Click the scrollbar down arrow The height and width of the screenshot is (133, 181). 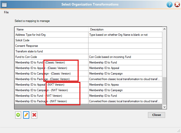[165, 107]
